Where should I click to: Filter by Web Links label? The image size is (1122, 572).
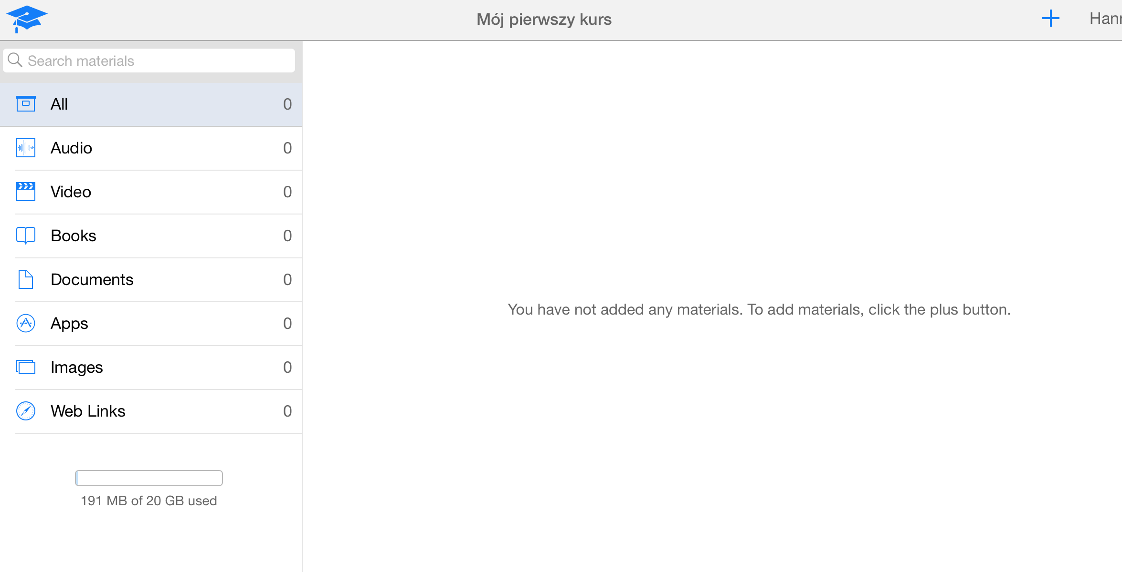(x=88, y=411)
